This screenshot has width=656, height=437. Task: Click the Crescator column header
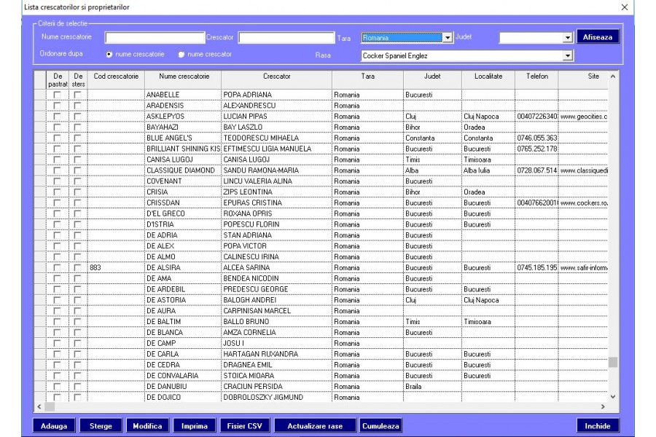[276, 80]
